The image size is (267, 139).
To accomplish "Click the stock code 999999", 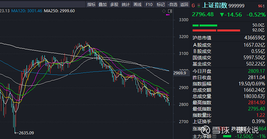I will click(x=236, y=6).
